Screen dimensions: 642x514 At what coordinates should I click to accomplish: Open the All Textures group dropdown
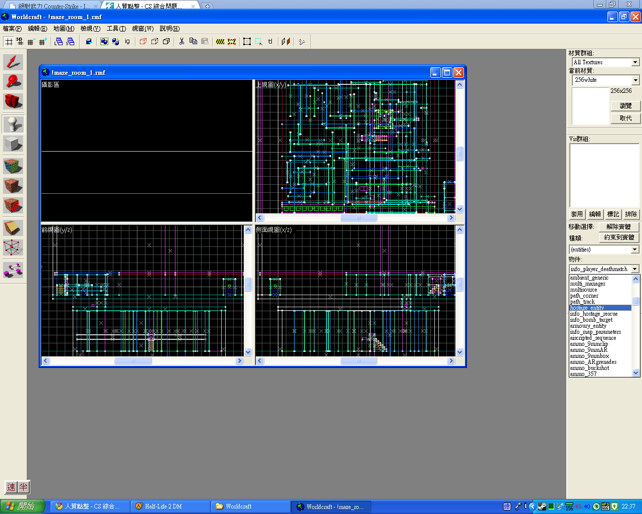(x=635, y=62)
